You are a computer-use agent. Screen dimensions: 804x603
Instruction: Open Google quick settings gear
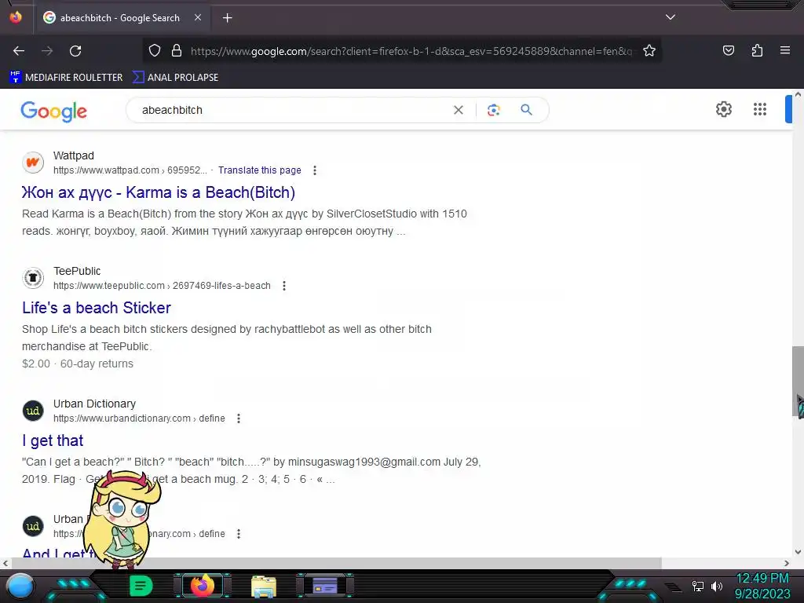point(723,109)
